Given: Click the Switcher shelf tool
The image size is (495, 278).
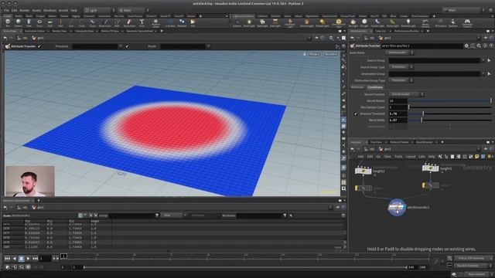Looking at the screenshot, I should (x=453, y=22).
